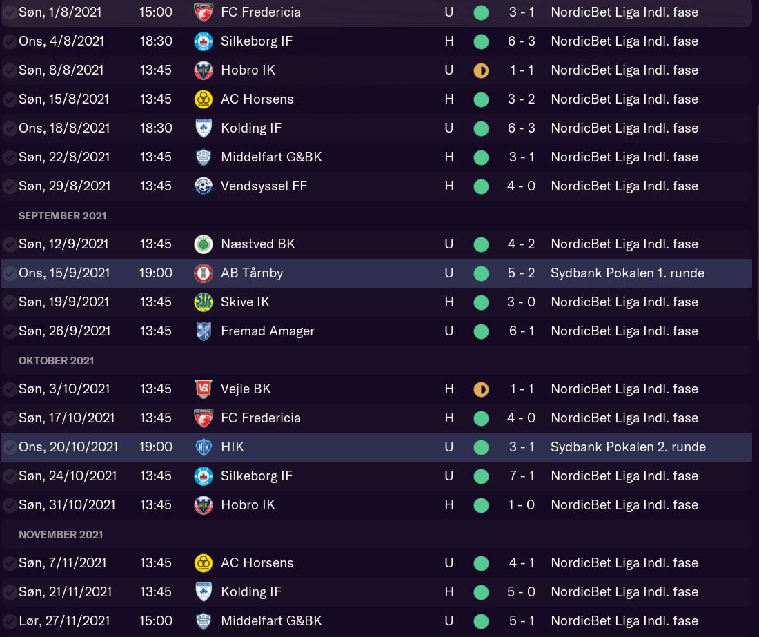Open the 7 - 1 result against Silkeborg IF
759x637 pixels.
(x=522, y=476)
